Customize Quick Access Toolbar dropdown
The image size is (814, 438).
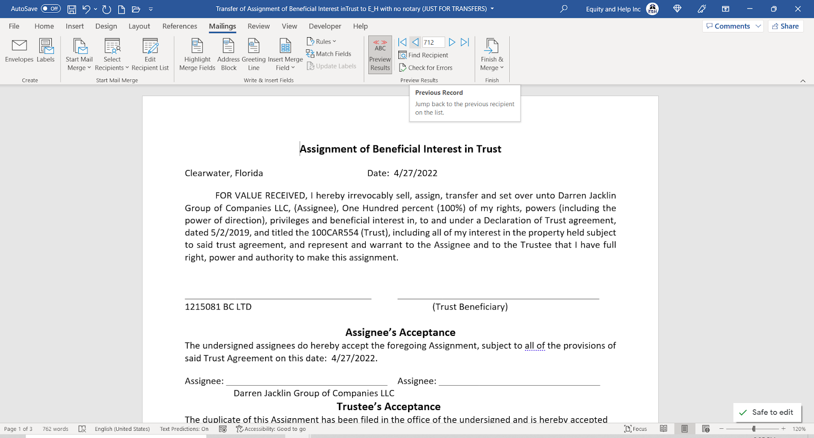[151, 9]
